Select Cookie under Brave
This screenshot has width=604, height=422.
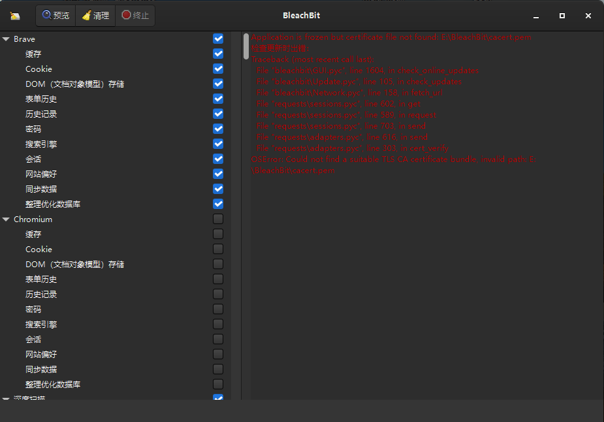(39, 69)
